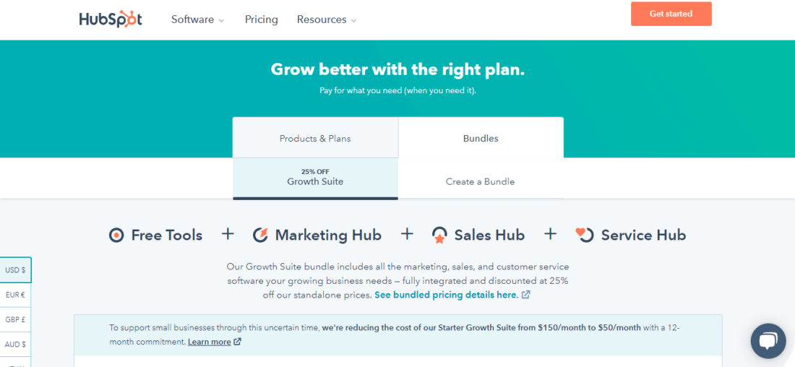This screenshot has height=367, width=795.
Task: Click external link icon beside bundled pricing
Action: tap(526, 295)
